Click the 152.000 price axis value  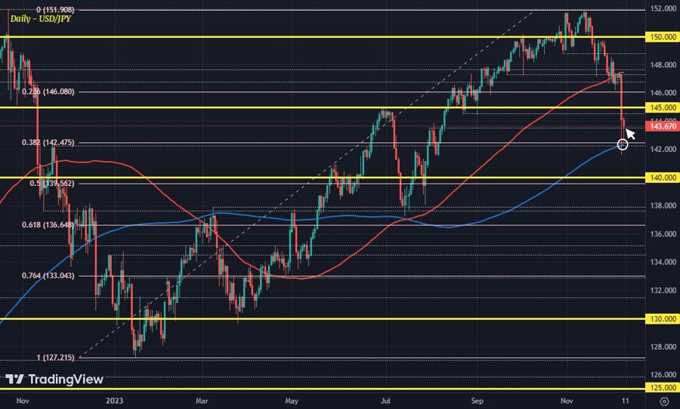click(x=663, y=8)
